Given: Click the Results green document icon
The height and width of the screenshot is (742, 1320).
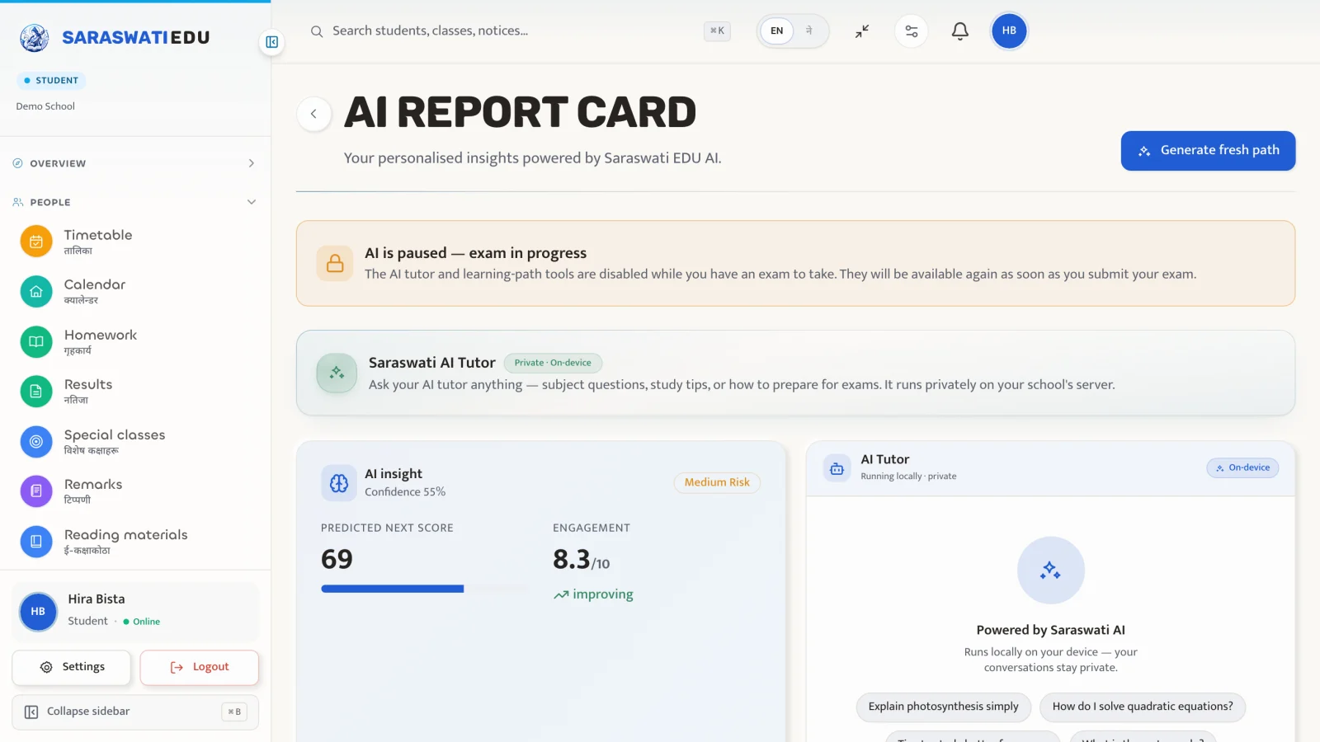Looking at the screenshot, I should pos(36,392).
